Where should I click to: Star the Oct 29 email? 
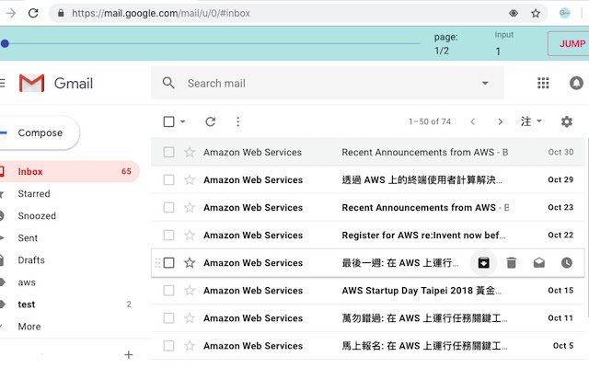(190, 180)
